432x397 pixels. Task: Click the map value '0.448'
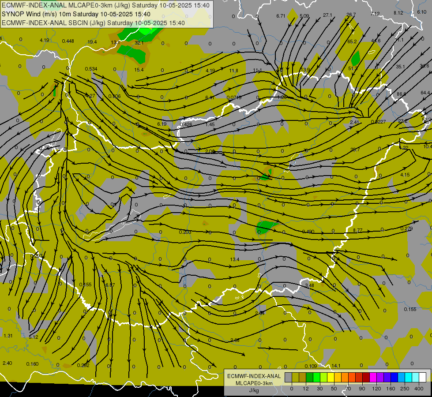pyautogui.click(x=68, y=41)
